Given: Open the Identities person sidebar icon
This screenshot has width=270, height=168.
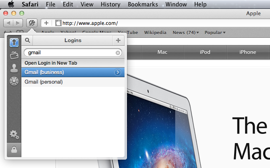Looking at the screenshot, I should [14, 68].
